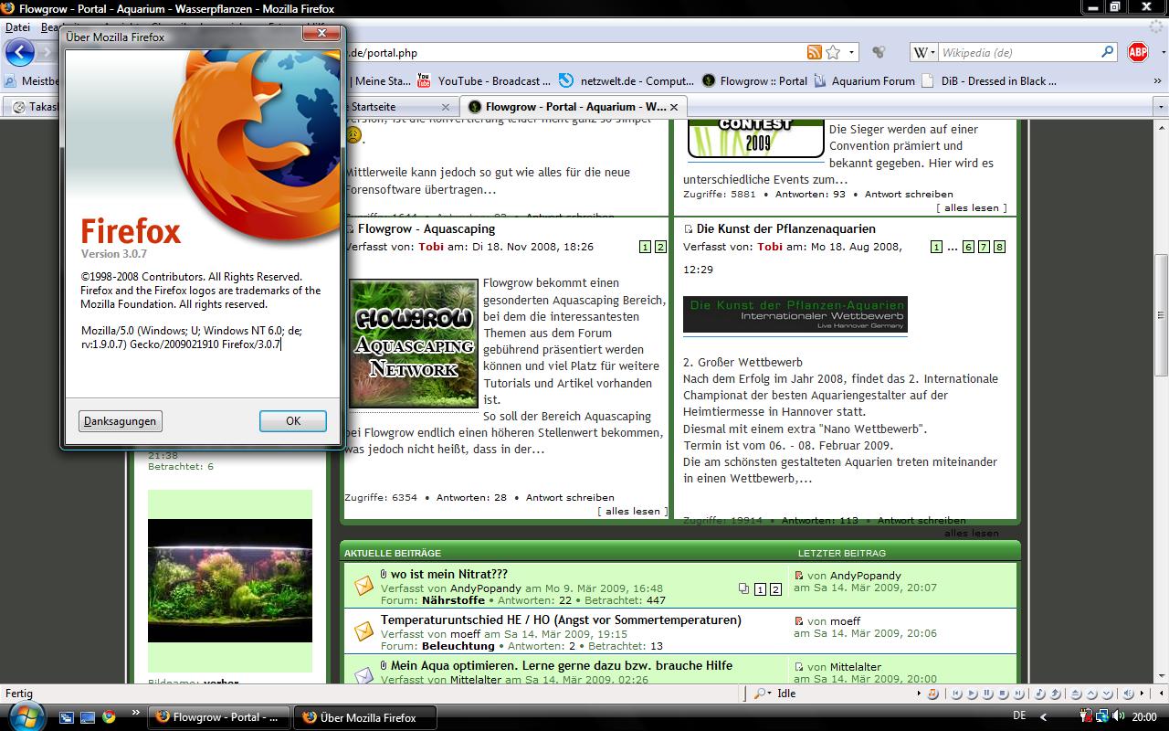Screen dimensions: 1169x731
Task: Click alles lesen under Contest 2009 post
Action: click(972, 207)
